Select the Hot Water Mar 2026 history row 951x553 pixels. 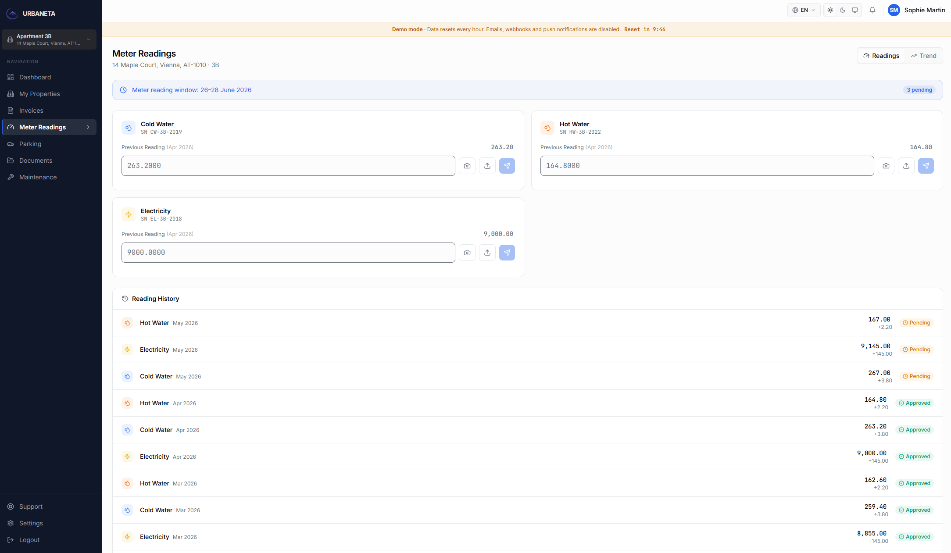[x=528, y=483]
